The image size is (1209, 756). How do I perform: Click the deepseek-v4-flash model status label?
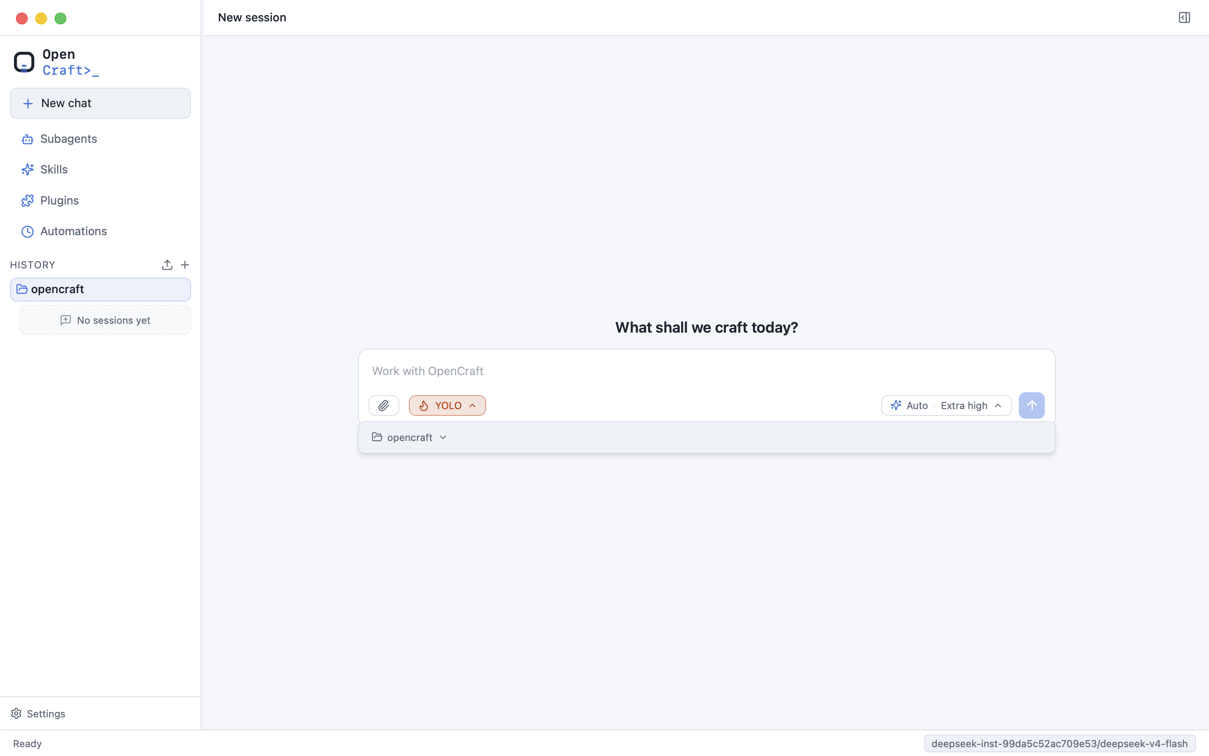tap(1060, 743)
